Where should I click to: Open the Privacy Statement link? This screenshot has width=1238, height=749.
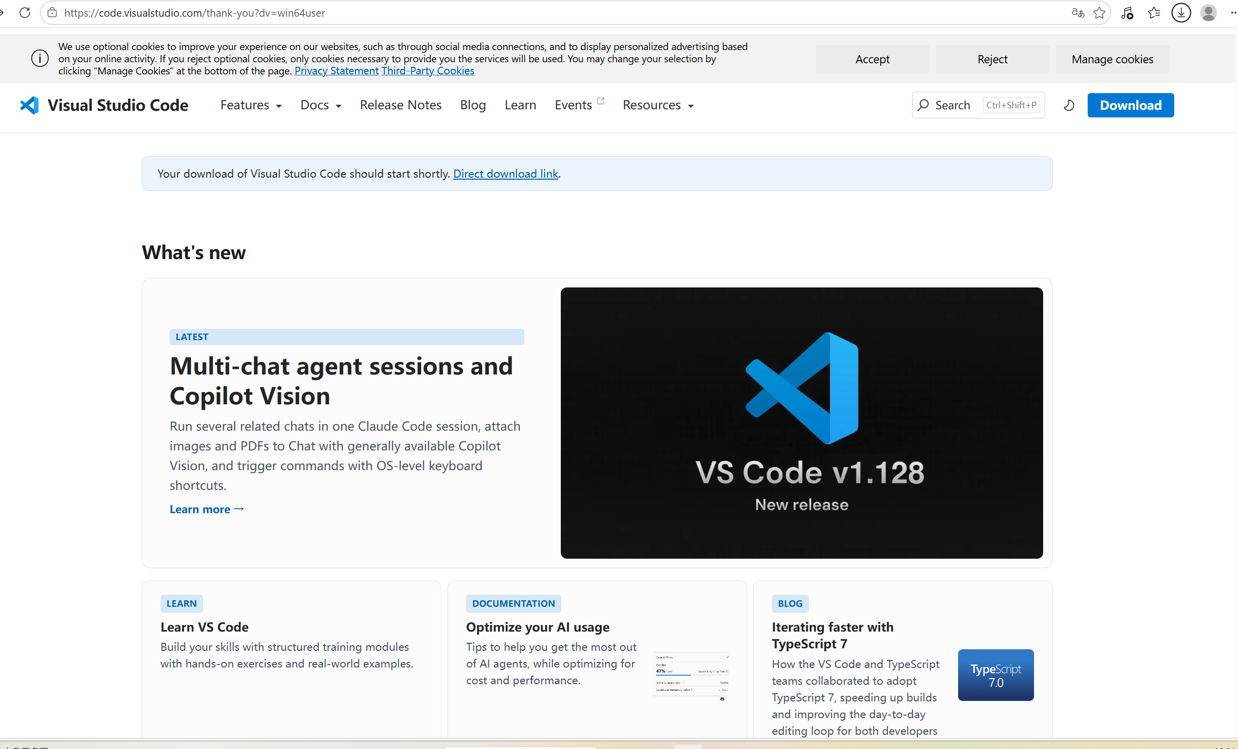click(337, 71)
